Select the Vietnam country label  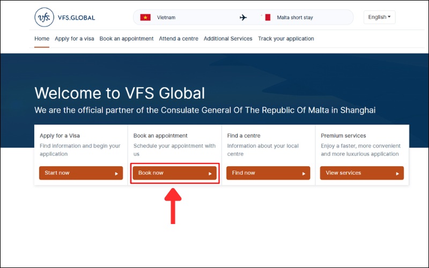(x=166, y=18)
